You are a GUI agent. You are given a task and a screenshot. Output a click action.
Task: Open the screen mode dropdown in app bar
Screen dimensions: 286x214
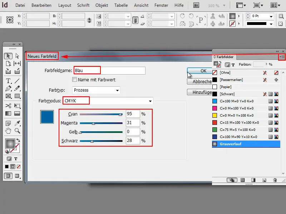pyautogui.click(x=258, y=5)
